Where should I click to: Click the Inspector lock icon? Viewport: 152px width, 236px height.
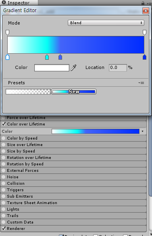143,3
